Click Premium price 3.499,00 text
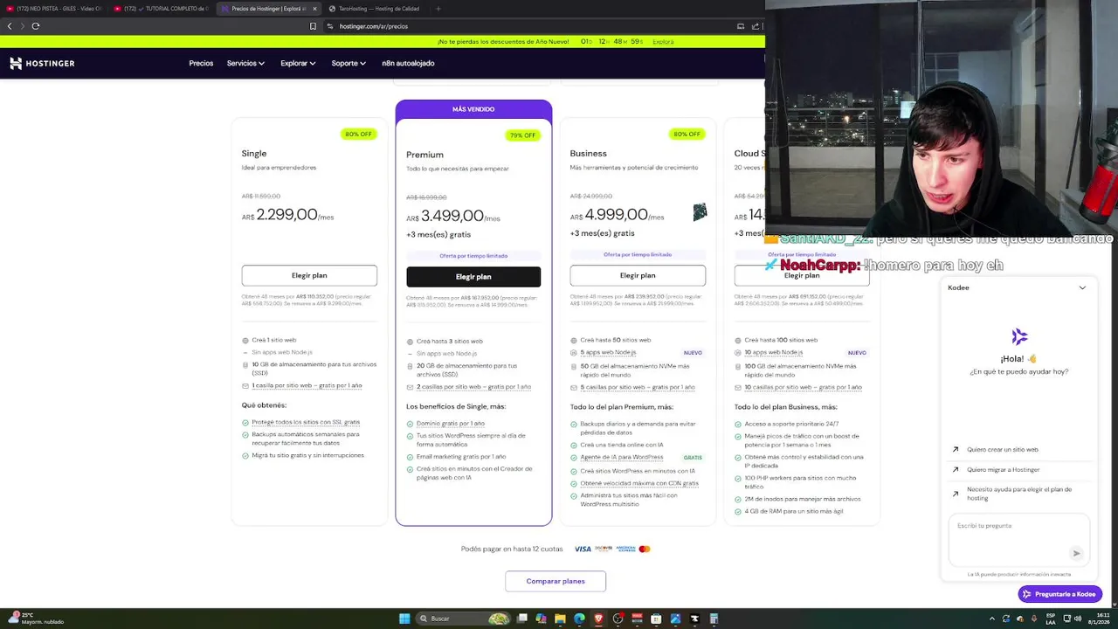 (x=452, y=216)
